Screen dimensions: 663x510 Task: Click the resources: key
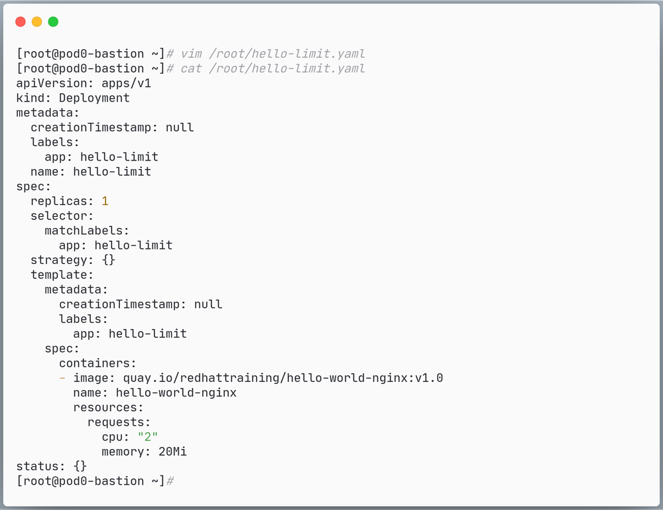[x=108, y=407]
